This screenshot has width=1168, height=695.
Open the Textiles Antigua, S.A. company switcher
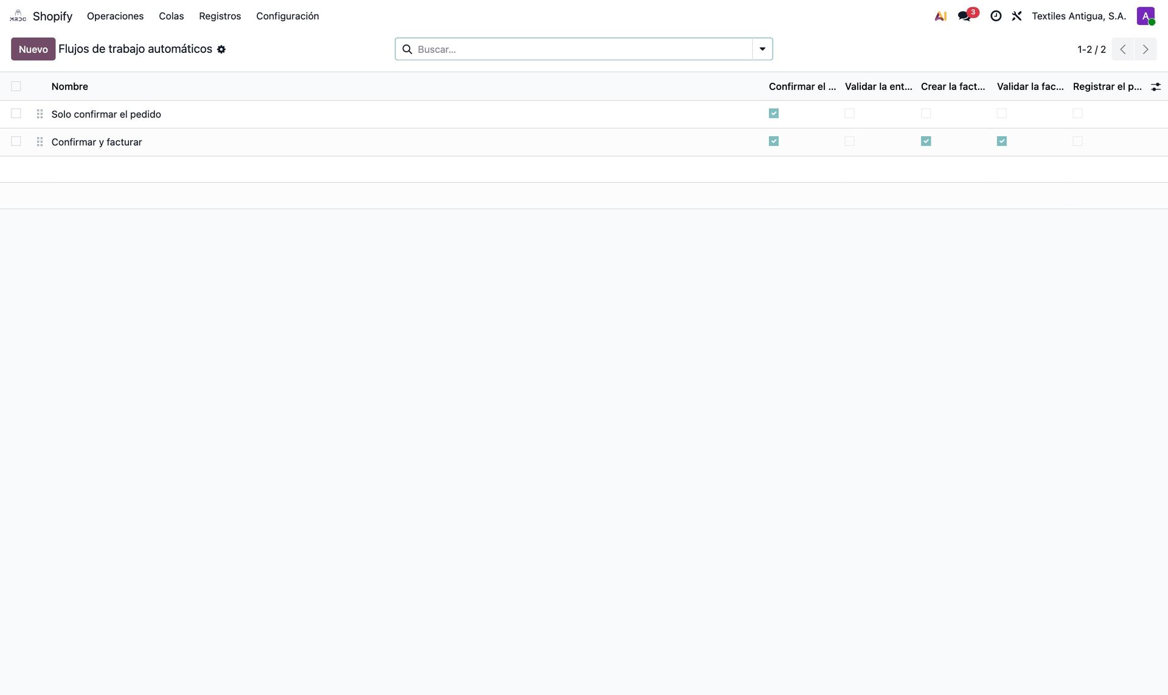[1079, 16]
